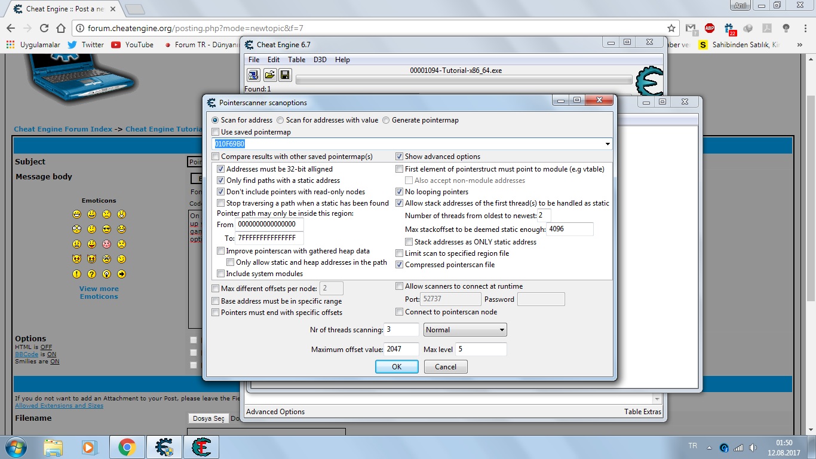Open a saved cheat table via folder icon
The height and width of the screenshot is (459, 816).
pyautogui.click(x=269, y=74)
